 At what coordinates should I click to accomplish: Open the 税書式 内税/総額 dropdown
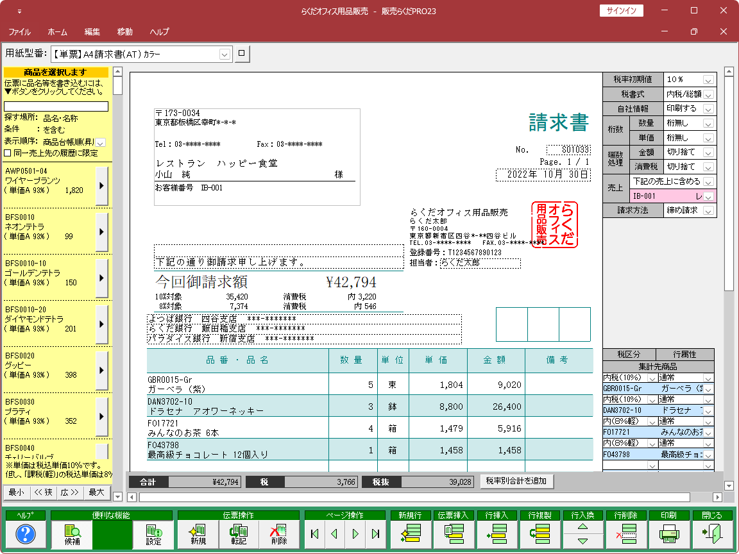pos(708,95)
